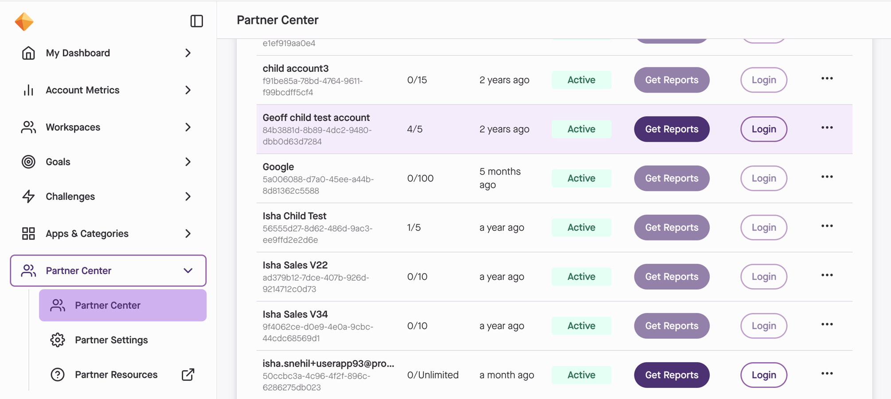This screenshot has height=399, width=891.
Task: Select the Account Metrics bar chart icon
Action: 28,90
